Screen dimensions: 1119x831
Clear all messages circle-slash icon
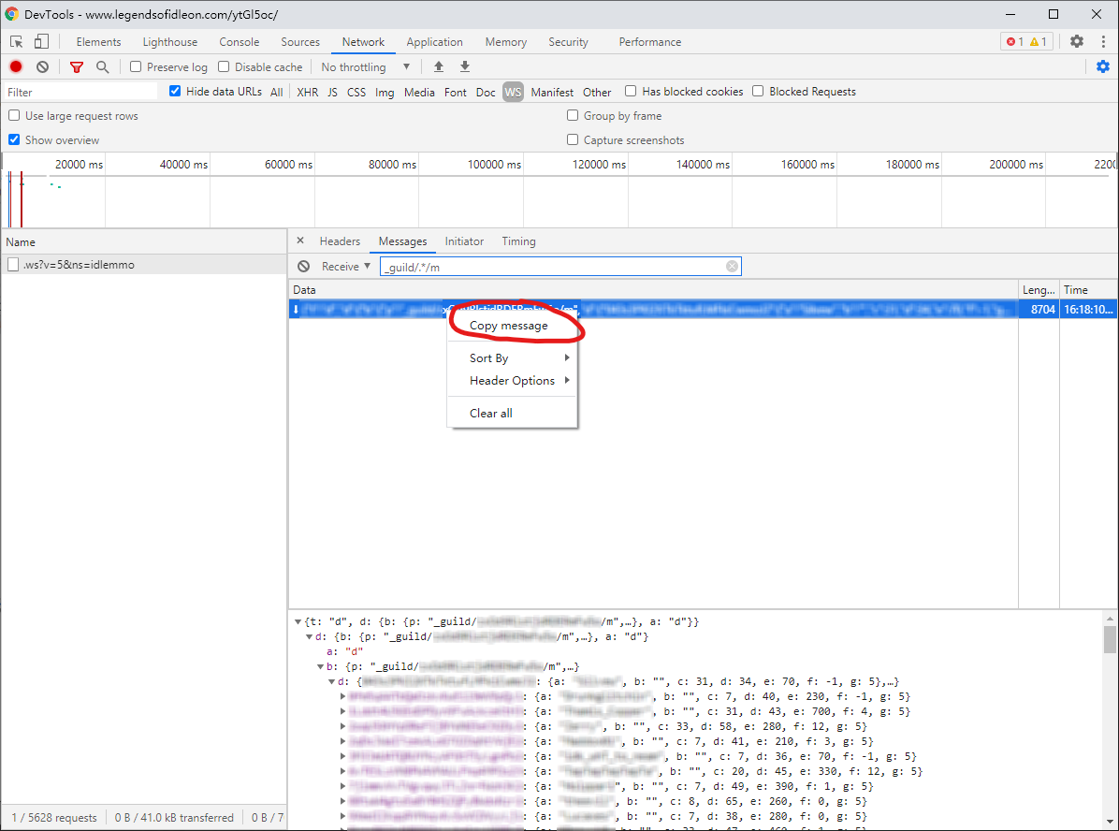click(x=304, y=267)
